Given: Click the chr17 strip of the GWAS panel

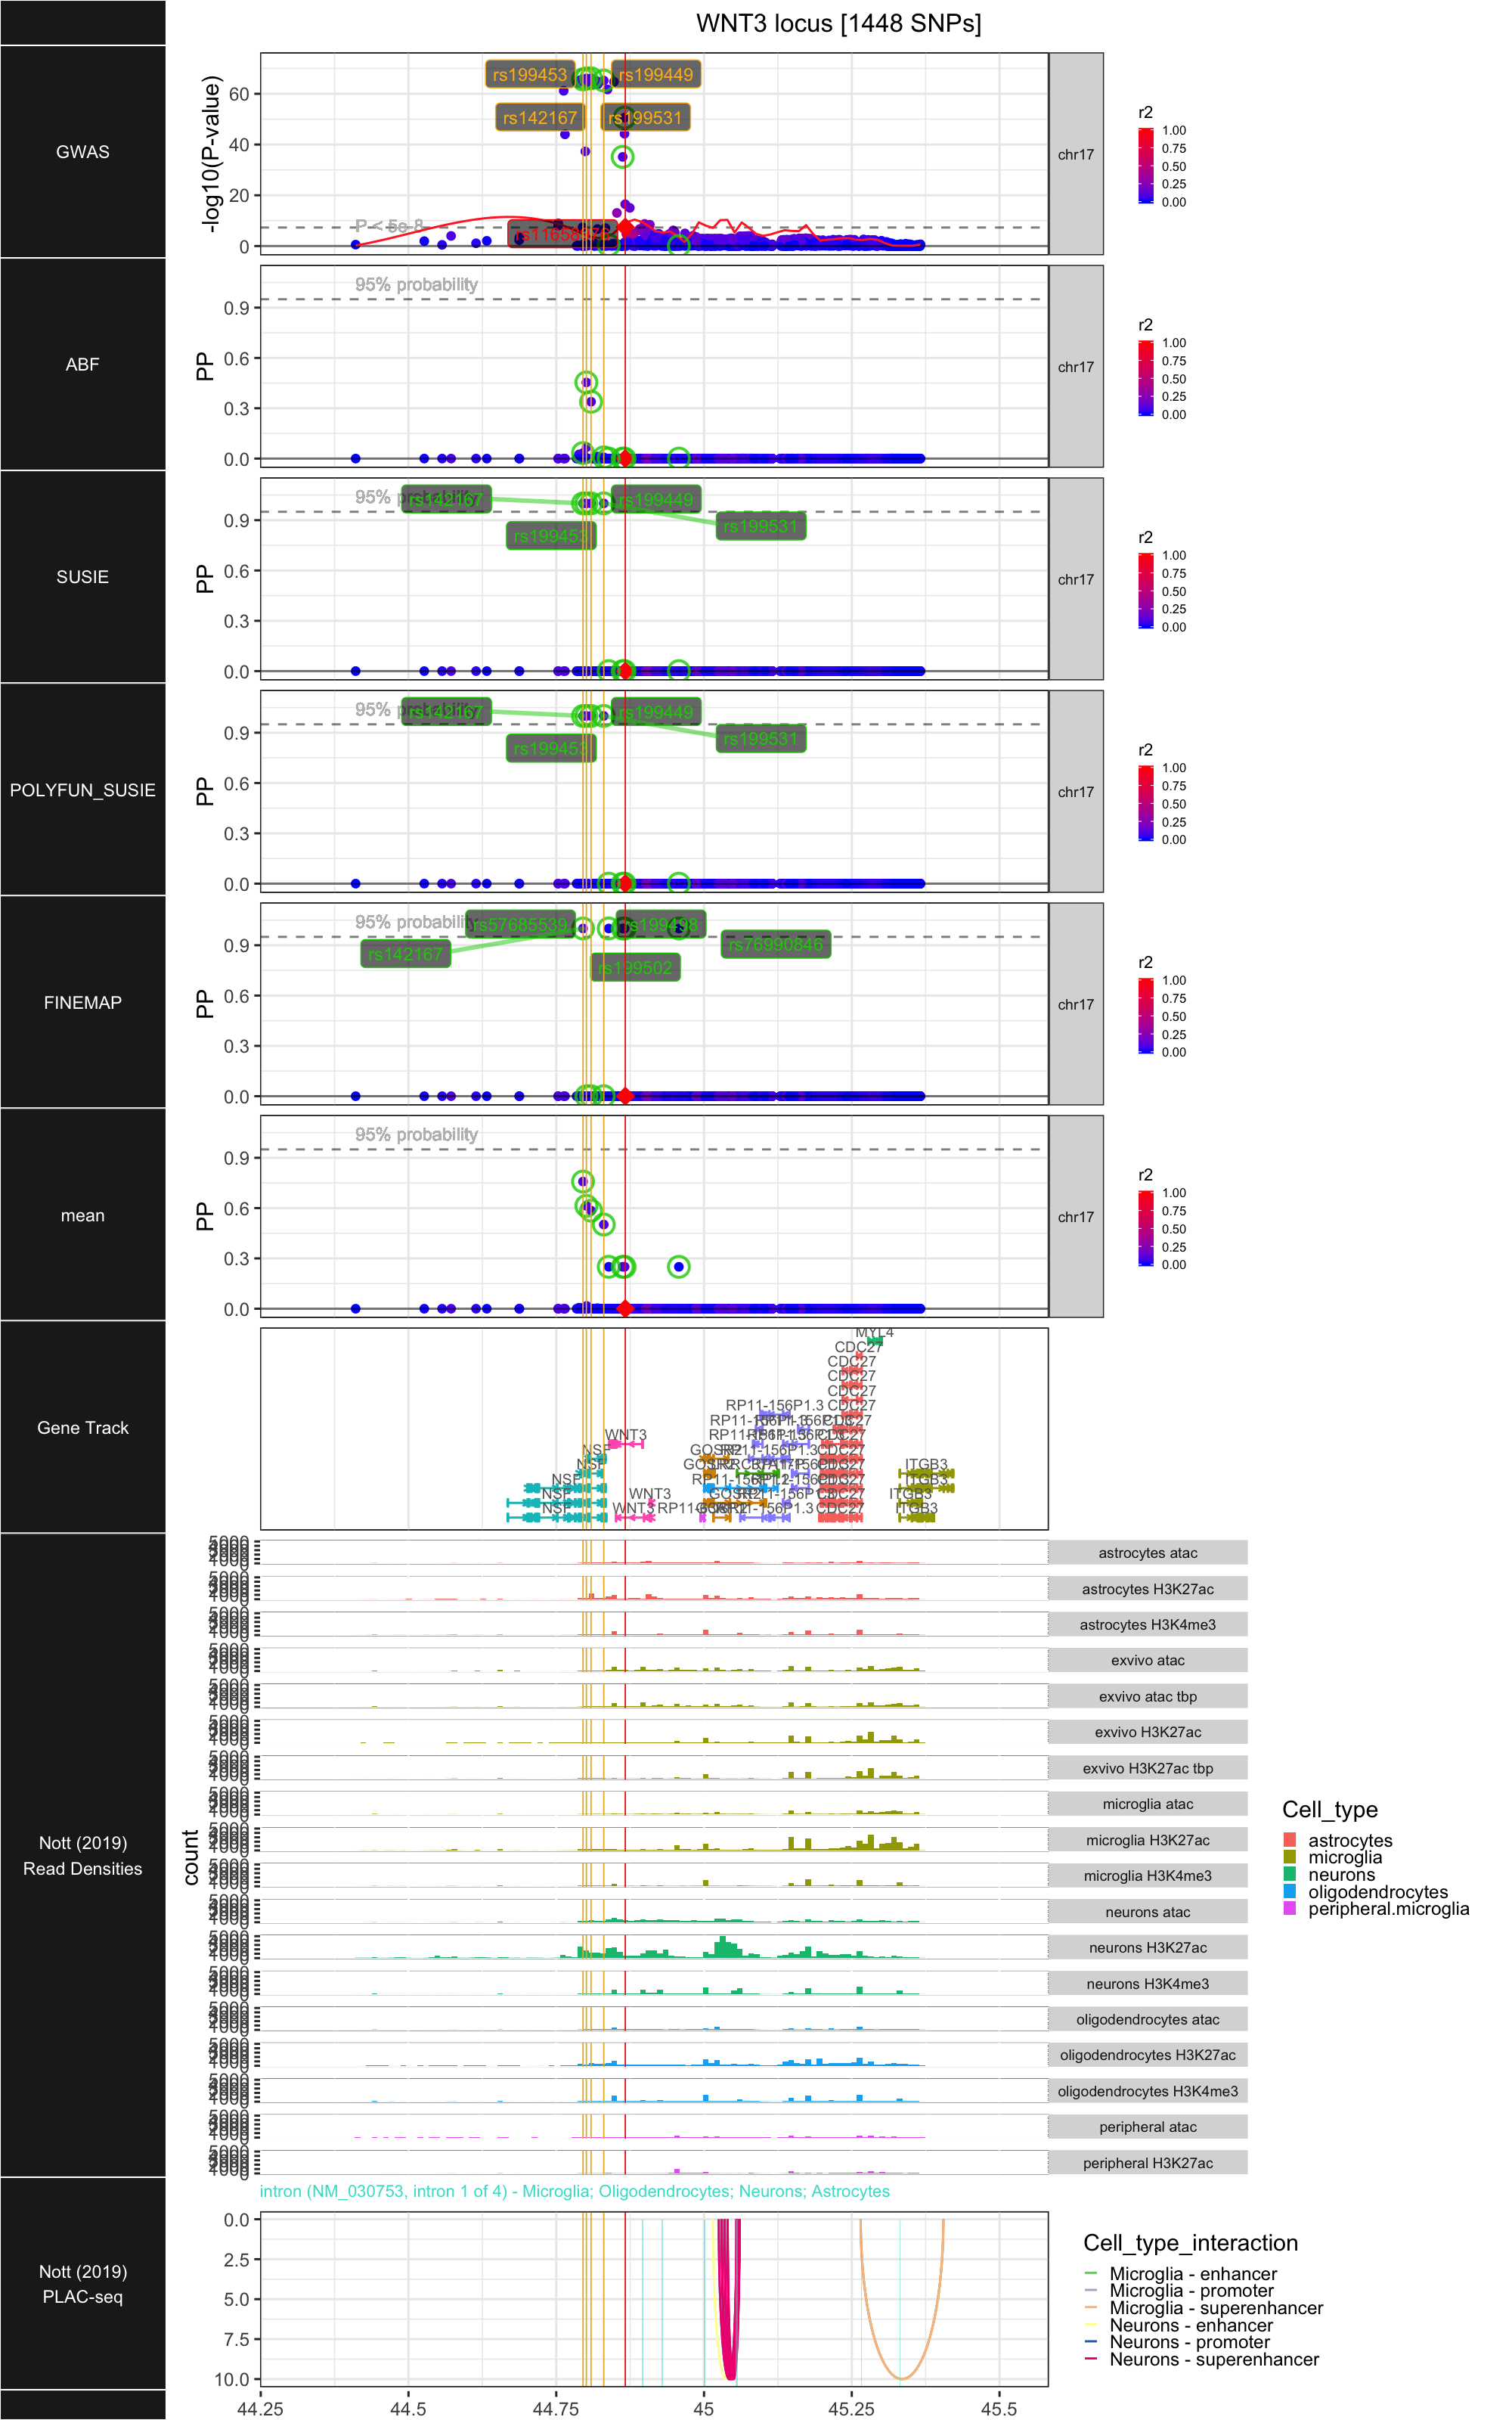Looking at the screenshot, I should [1076, 154].
